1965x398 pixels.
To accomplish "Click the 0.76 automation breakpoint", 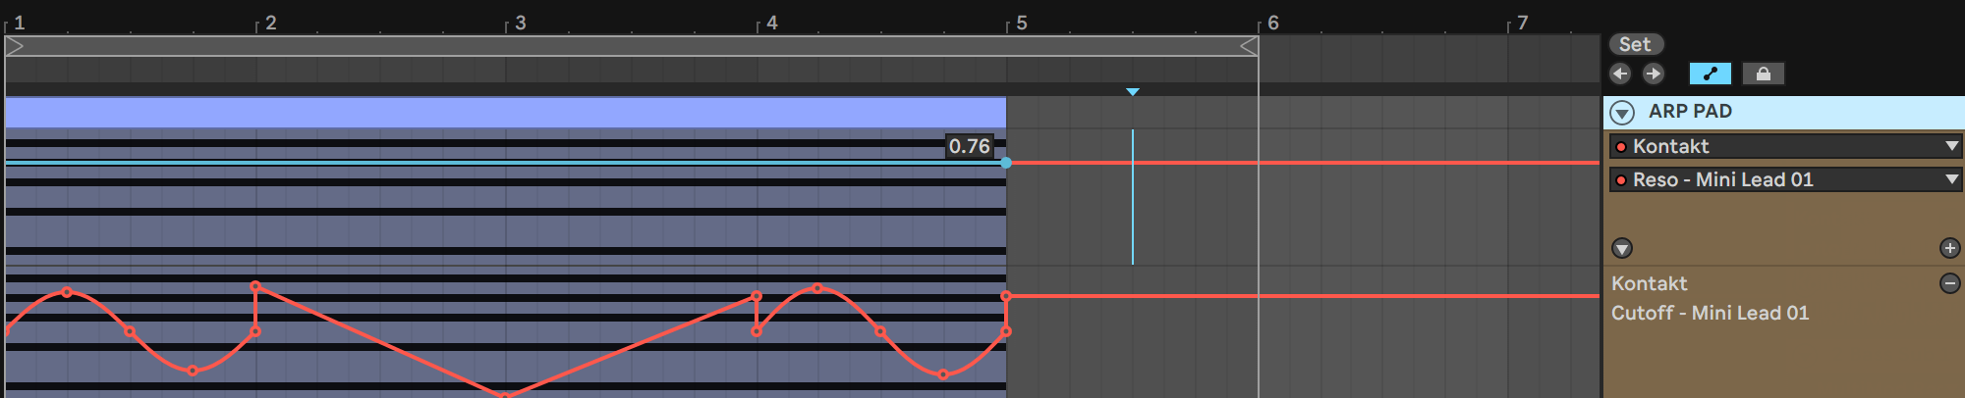I will pyautogui.click(x=1006, y=163).
